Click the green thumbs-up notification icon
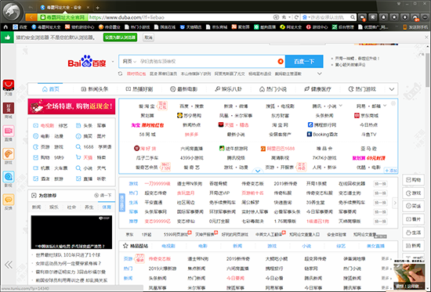The width and height of the screenshot is (431, 292). tap(7, 38)
